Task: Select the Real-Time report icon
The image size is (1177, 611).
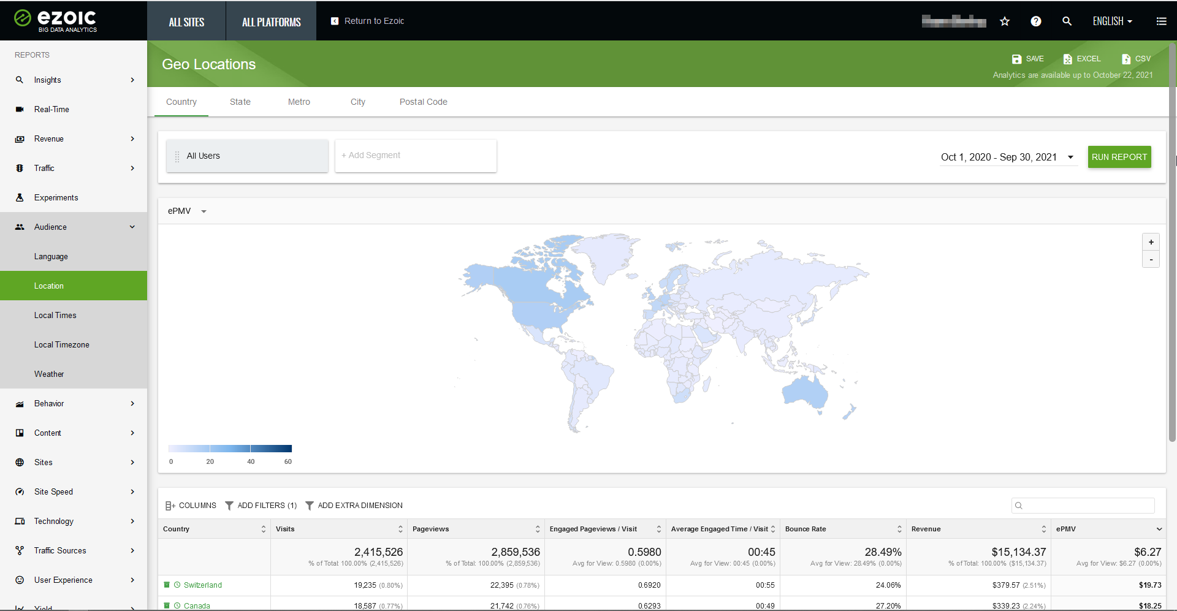Action: click(20, 109)
